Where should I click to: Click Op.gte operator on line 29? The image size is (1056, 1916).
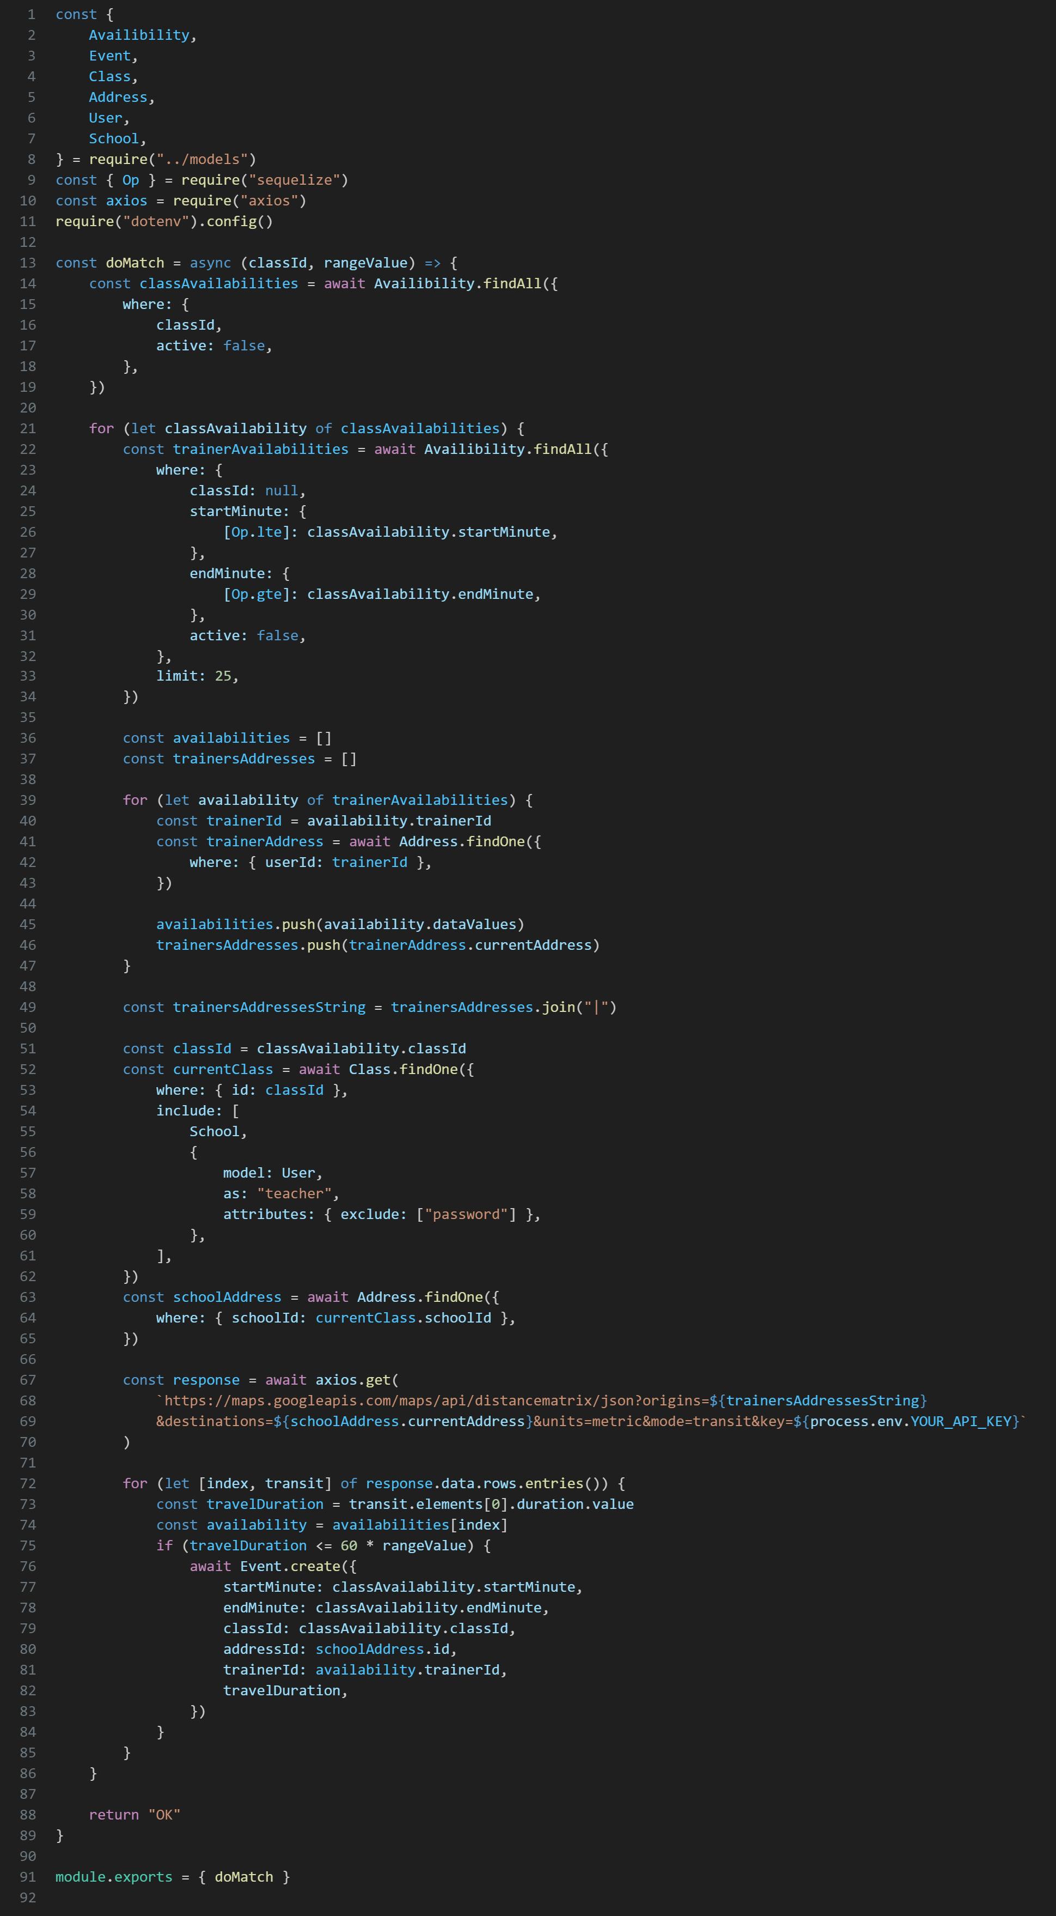[257, 595]
